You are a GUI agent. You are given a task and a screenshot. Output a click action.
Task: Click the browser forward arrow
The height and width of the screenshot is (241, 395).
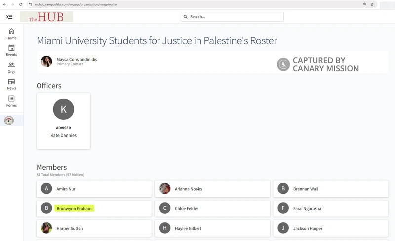click(13, 4)
